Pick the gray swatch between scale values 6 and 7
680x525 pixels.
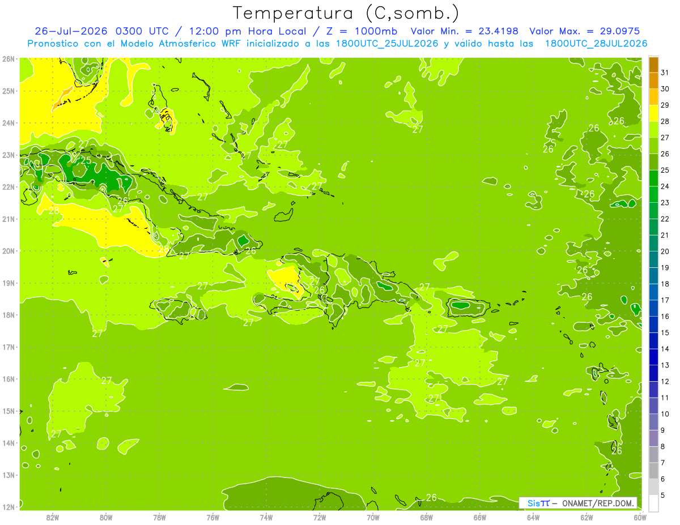653,471
